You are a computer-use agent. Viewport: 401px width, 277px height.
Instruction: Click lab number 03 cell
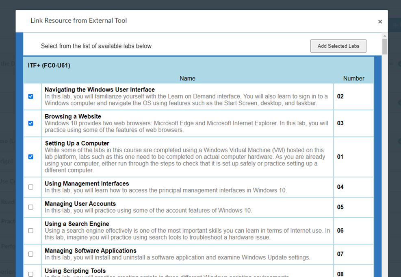(354, 123)
